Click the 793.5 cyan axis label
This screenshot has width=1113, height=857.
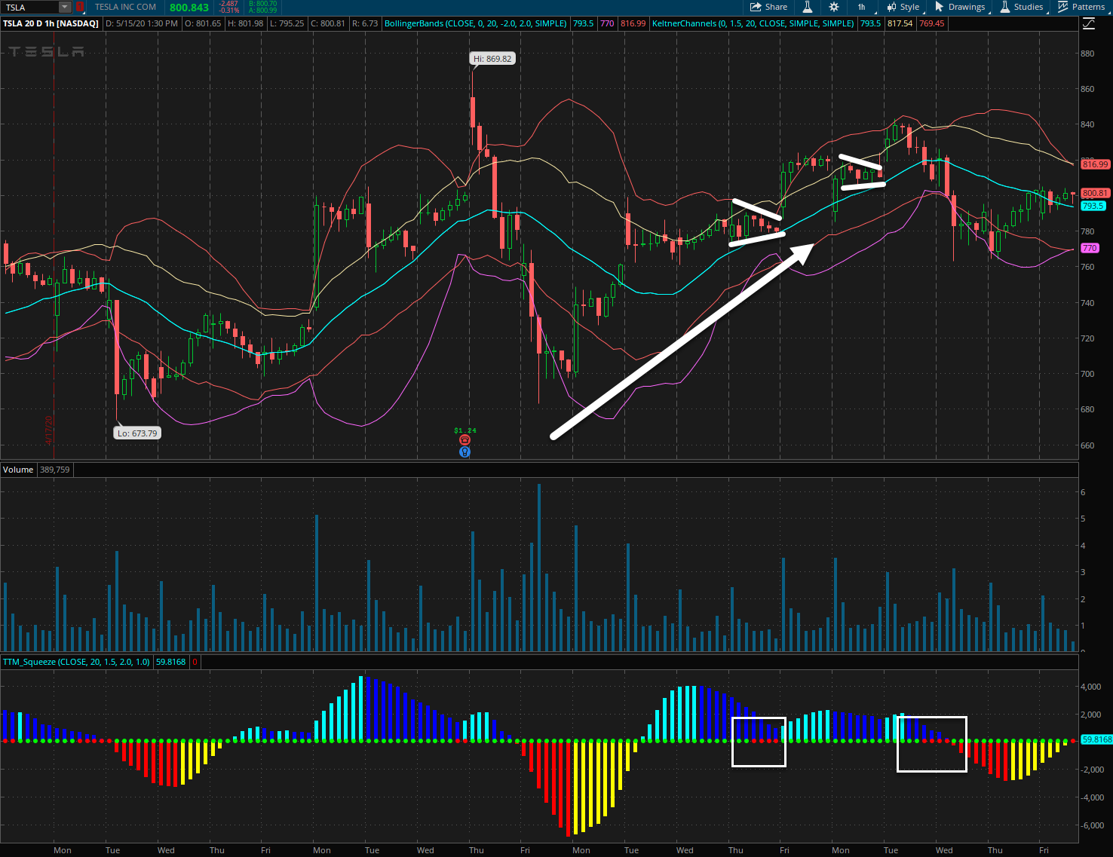click(1093, 206)
